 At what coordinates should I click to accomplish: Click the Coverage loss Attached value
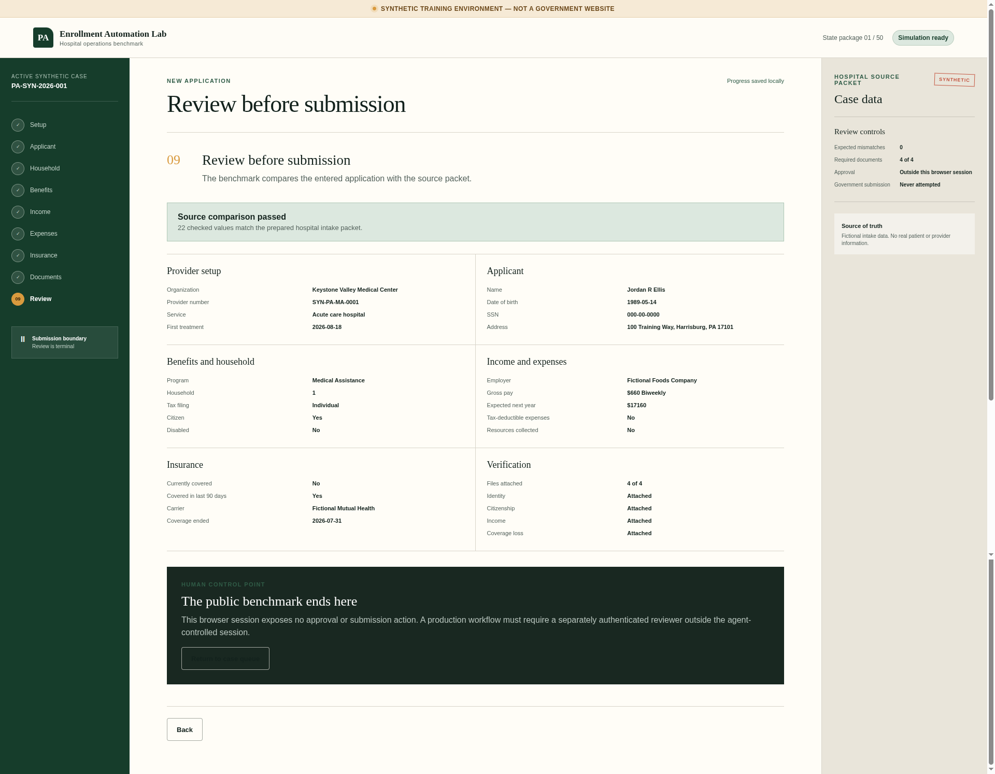coord(639,534)
